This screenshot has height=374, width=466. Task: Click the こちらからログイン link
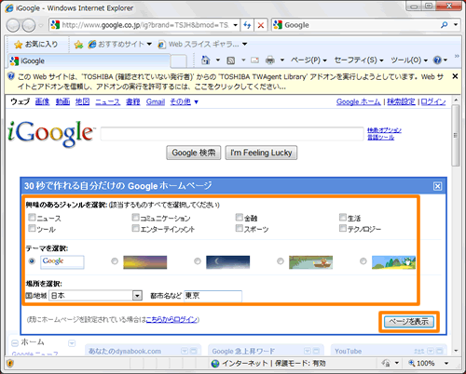[x=171, y=319]
